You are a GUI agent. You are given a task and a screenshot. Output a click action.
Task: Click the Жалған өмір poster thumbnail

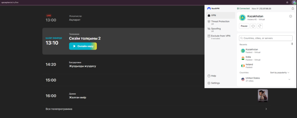point(263,96)
